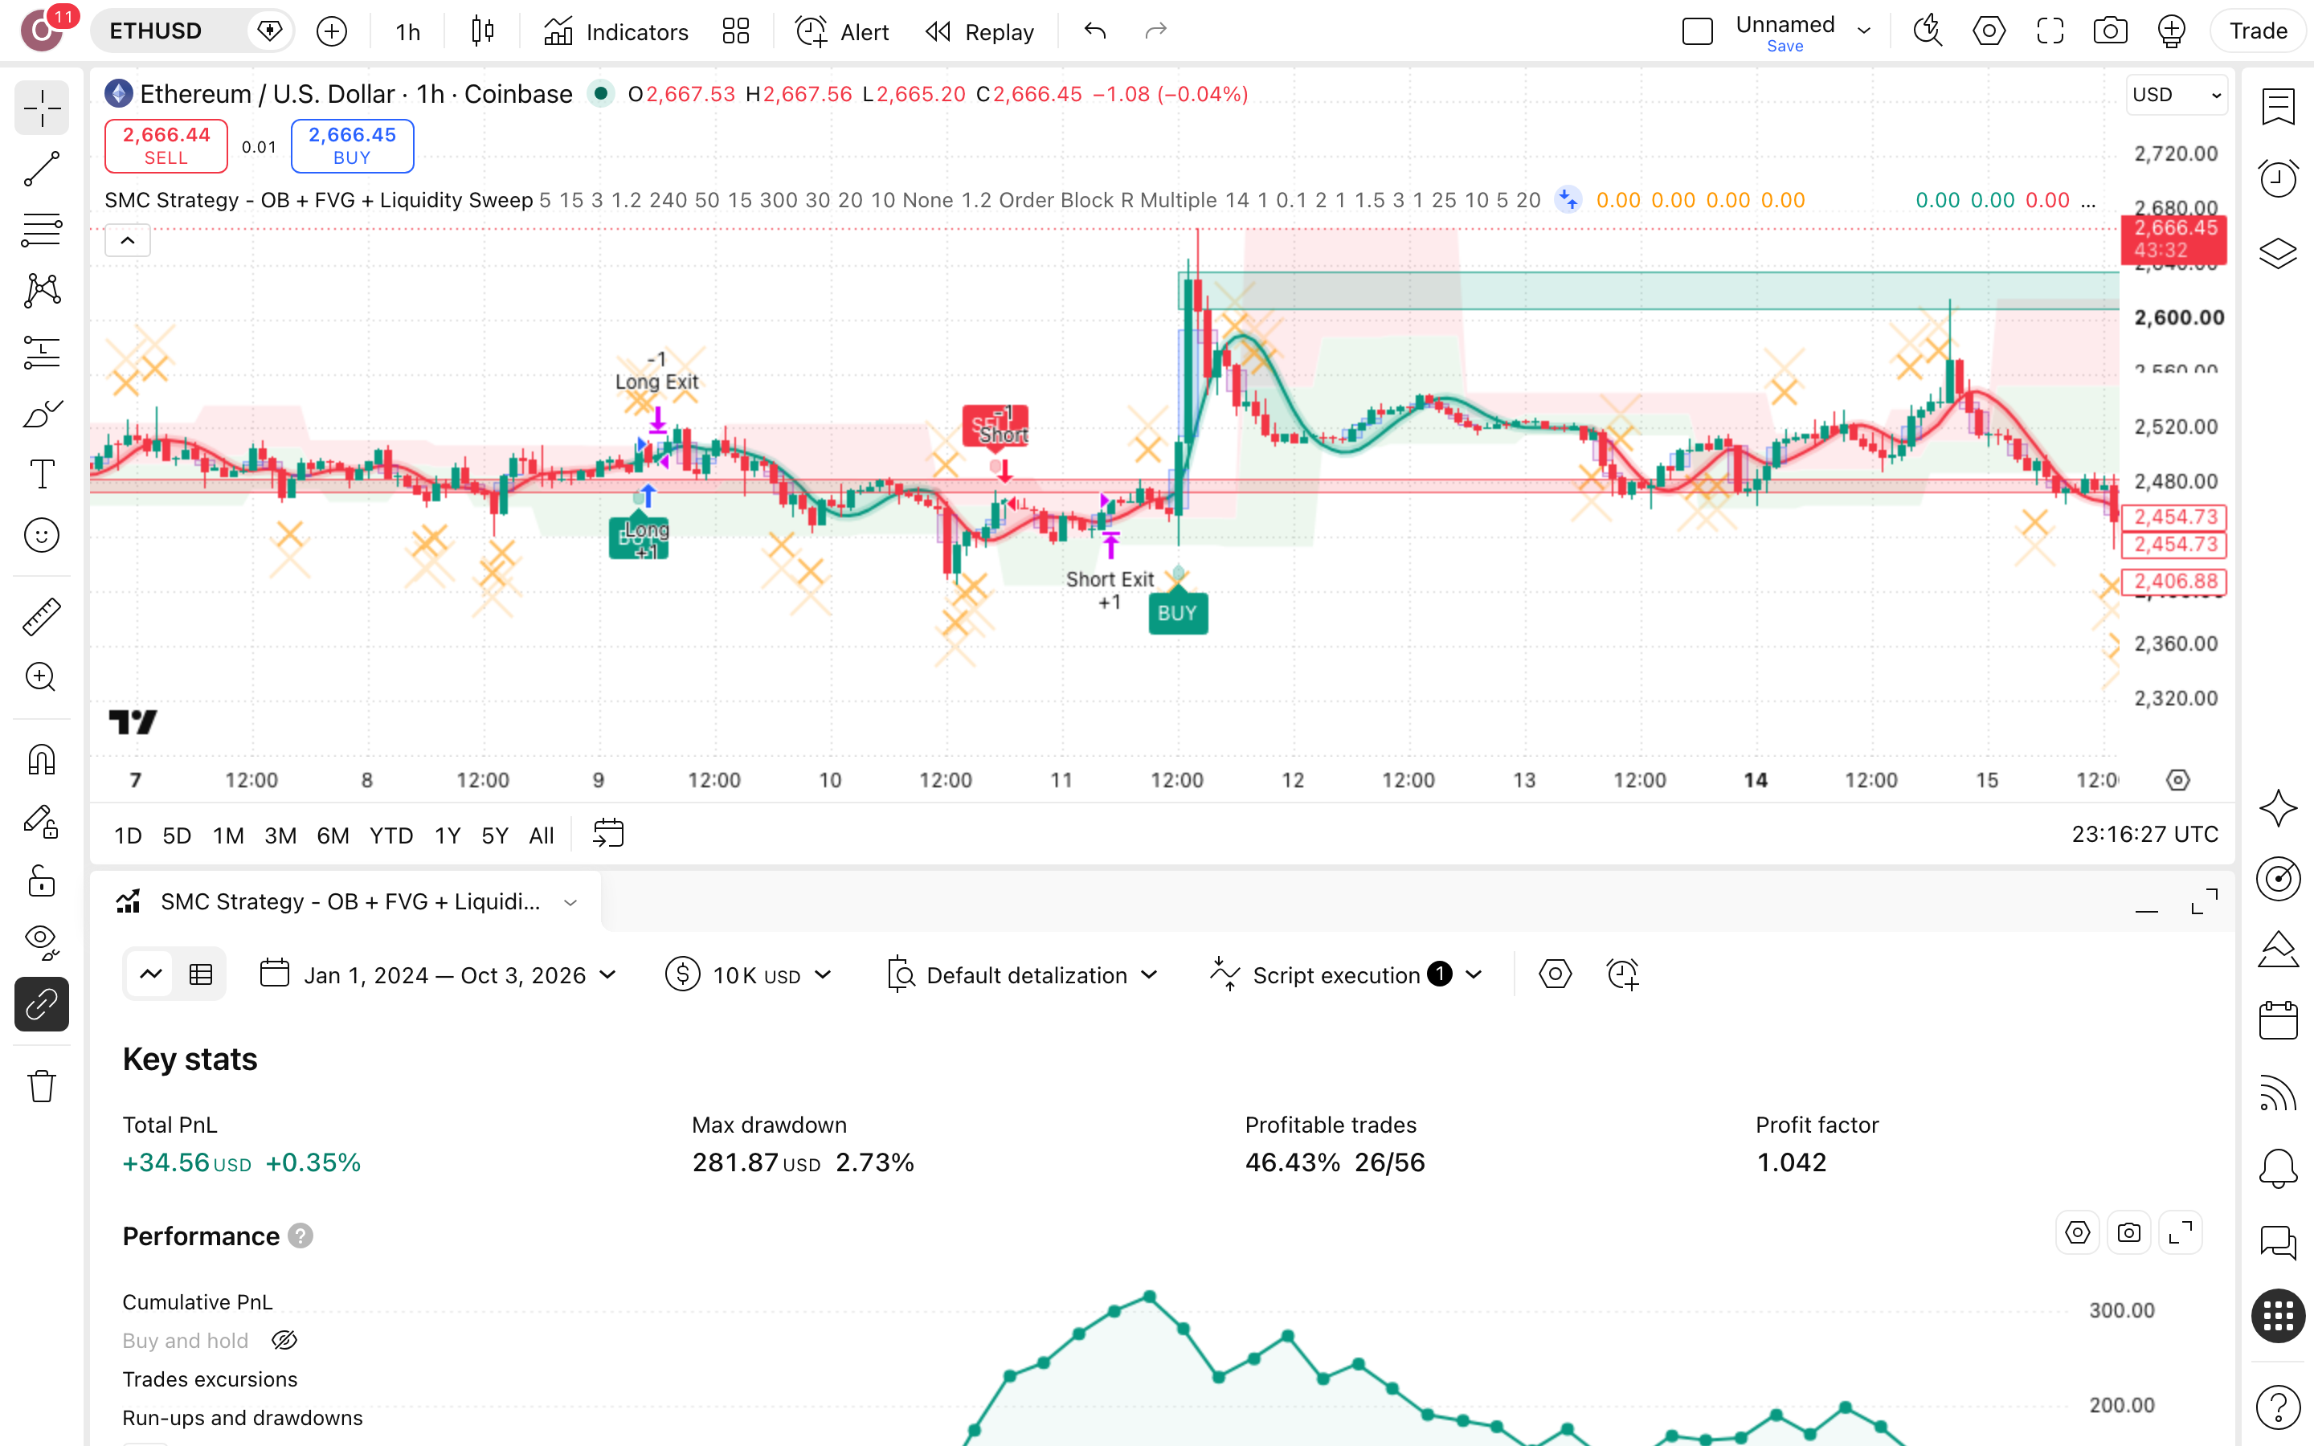This screenshot has height=1446, width=2314.
Task: Toggle hide all drawings eye icon
Action: pos(41,943)
